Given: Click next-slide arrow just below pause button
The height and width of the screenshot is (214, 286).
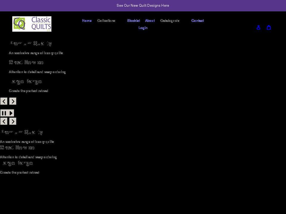Looking at the screenshot, I should pyautogui.click(x=13, y=121).
